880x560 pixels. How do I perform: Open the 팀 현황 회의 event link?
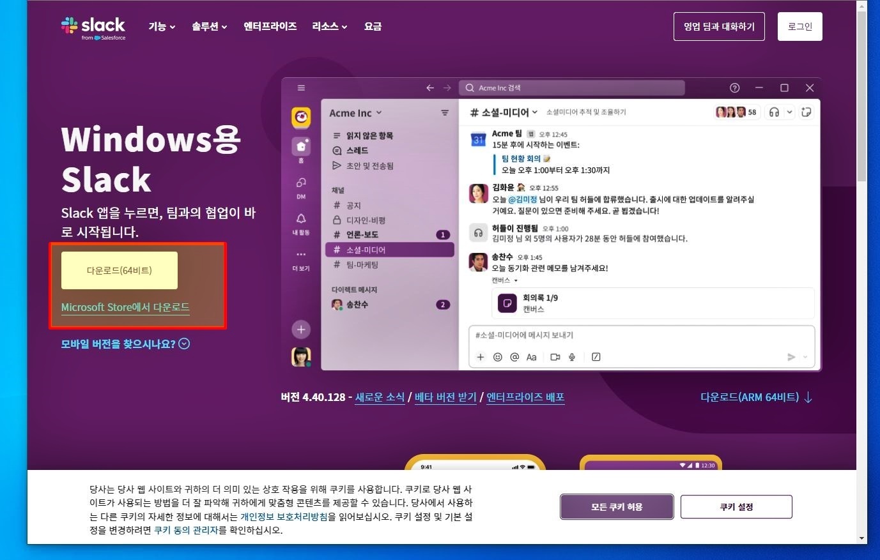coord(521,159)
